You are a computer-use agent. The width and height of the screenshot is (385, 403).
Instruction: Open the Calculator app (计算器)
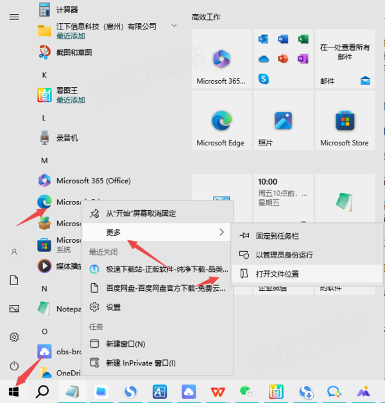(67, 10)
